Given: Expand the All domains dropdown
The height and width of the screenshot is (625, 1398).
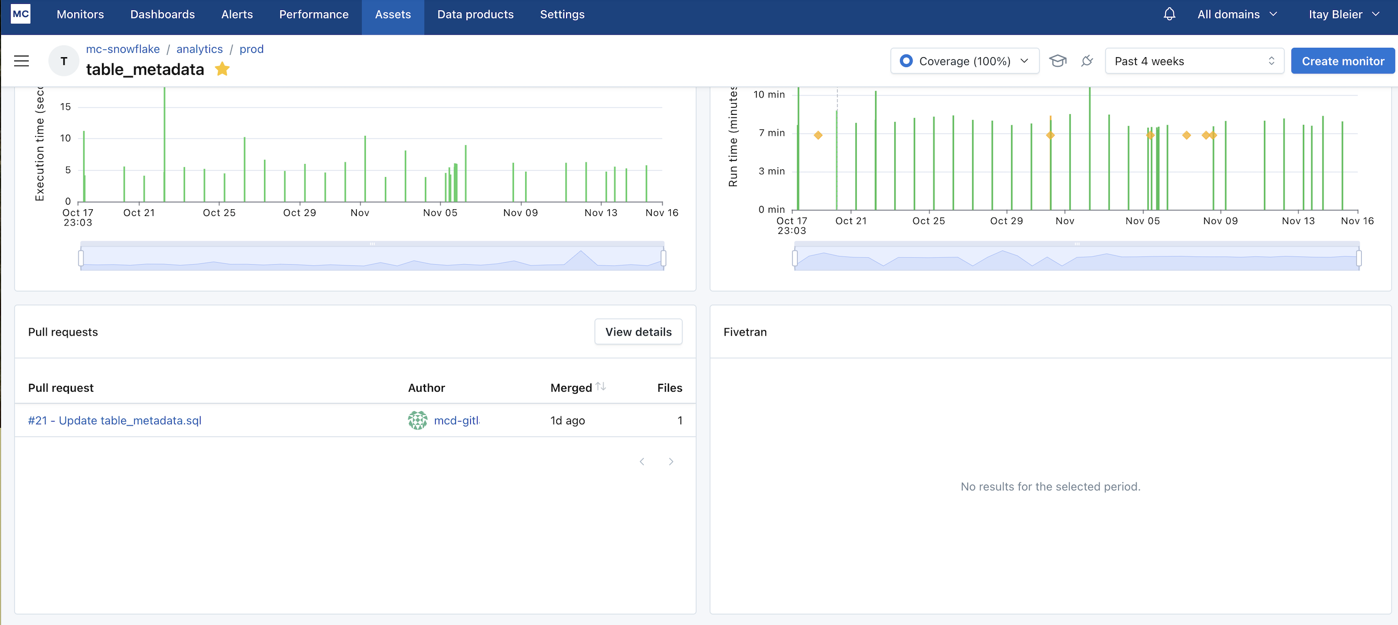Looking at the screenshot, I should [x=1237, y=15].
